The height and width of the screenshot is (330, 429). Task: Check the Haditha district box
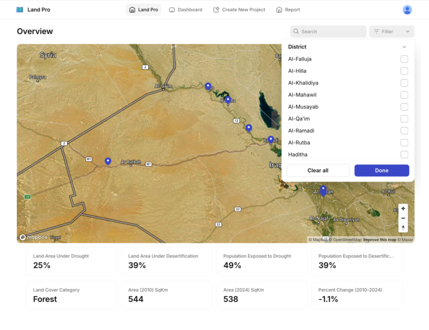[404, 154]
